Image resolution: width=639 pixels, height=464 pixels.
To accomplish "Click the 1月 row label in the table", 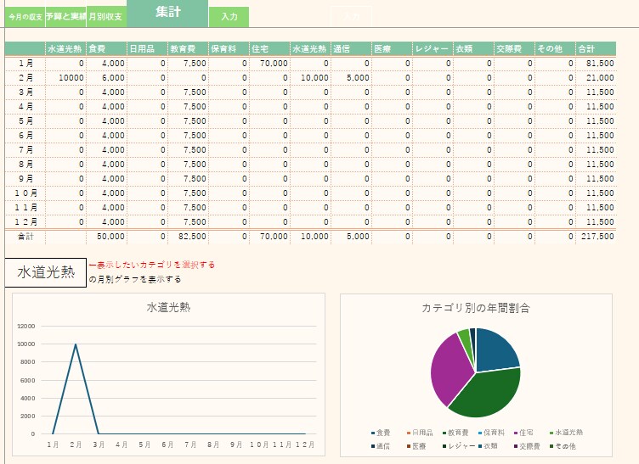I will coord(25,64).
